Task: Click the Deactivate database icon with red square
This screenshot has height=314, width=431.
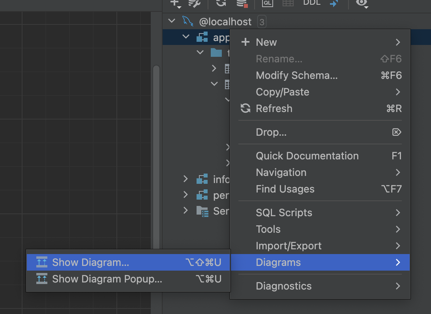Action: [242, 3]
